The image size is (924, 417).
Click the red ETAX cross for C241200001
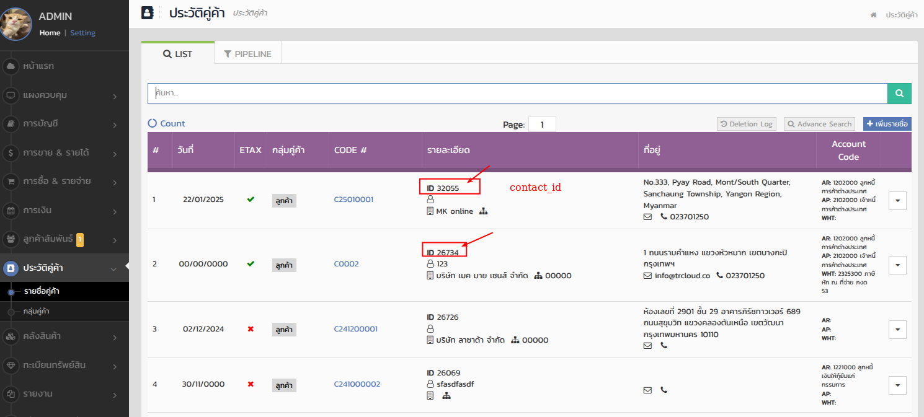click(251, 329)
